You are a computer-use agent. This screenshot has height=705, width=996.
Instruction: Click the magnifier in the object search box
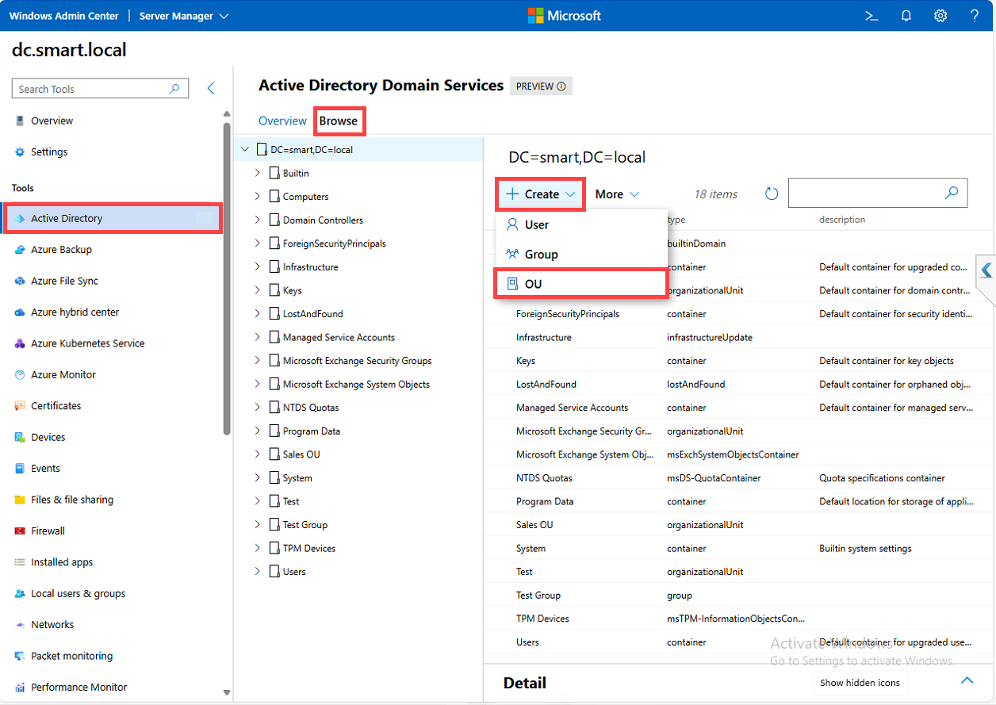tap(952, 193)
